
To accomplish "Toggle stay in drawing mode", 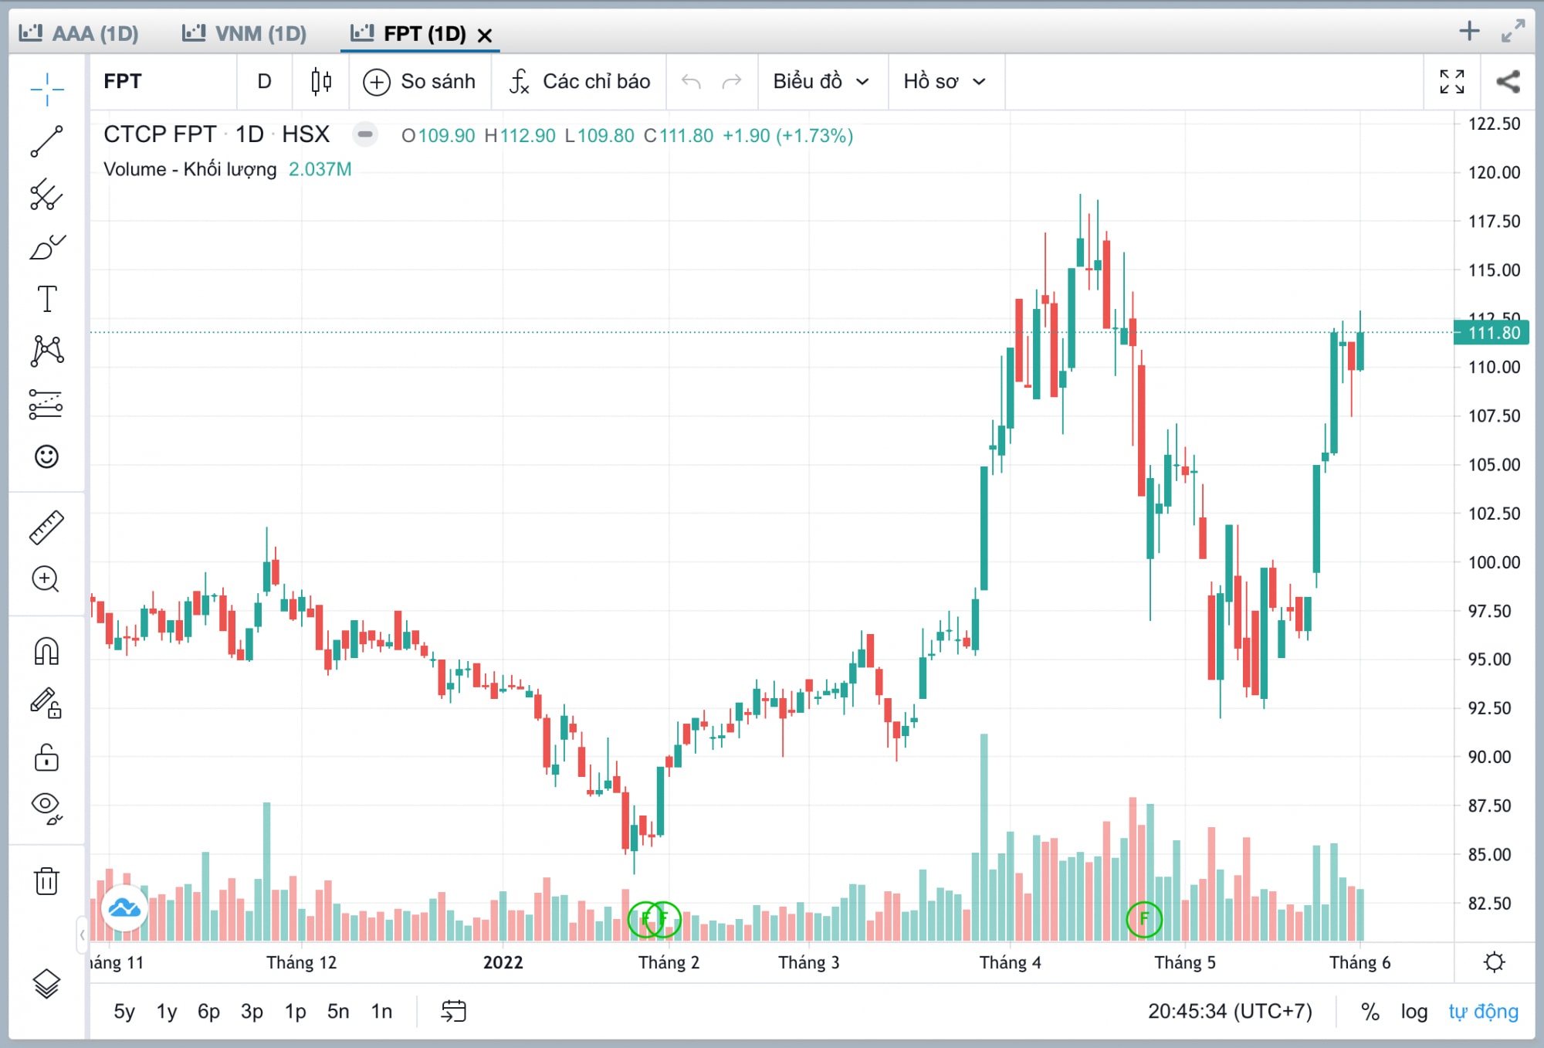I will coord(46,704).
